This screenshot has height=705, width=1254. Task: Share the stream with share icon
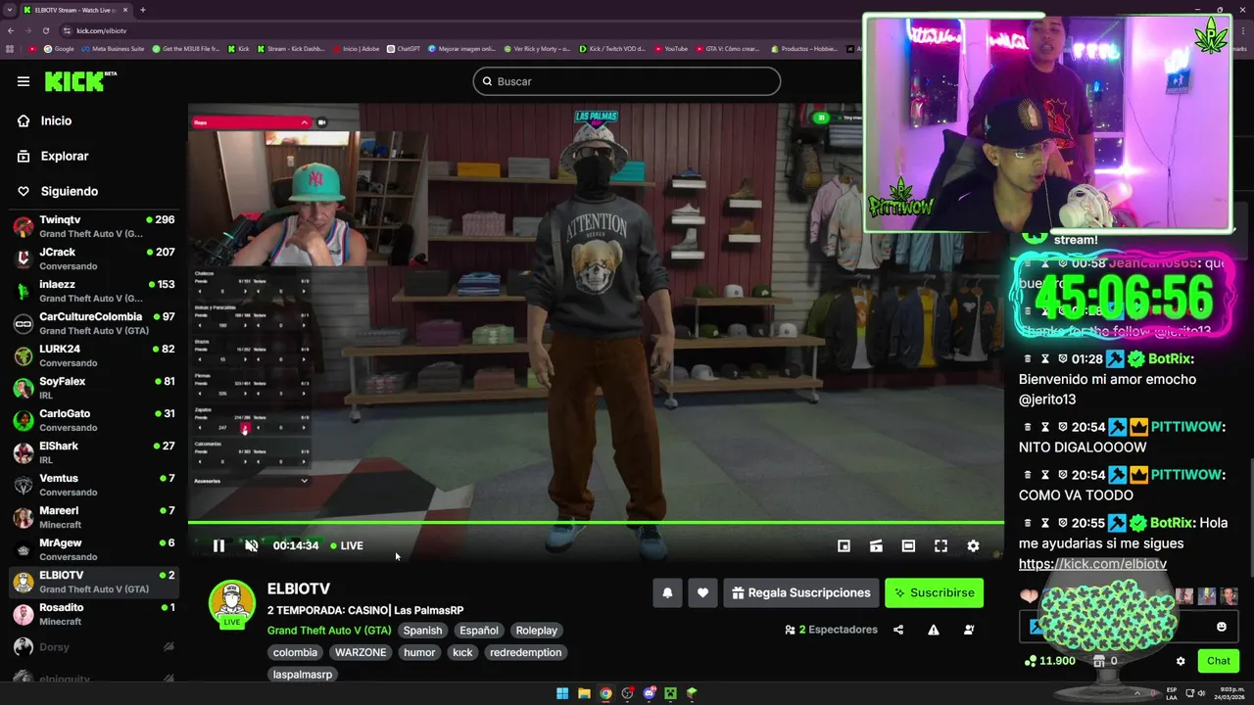point(898,630)
